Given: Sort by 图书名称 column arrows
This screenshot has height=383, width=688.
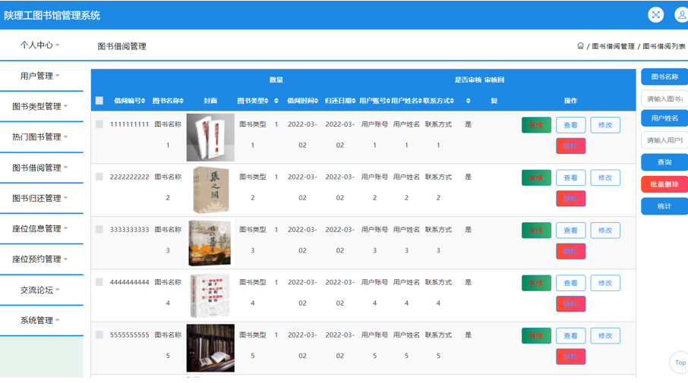Looking at the screenshot, I should [x=181, y=101].
